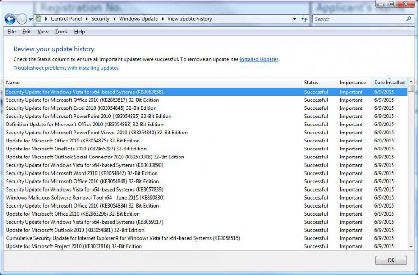Open Troubleshoot problems with installing updates
The width and height of the screenshot is (418, 275).
[66, 68]
